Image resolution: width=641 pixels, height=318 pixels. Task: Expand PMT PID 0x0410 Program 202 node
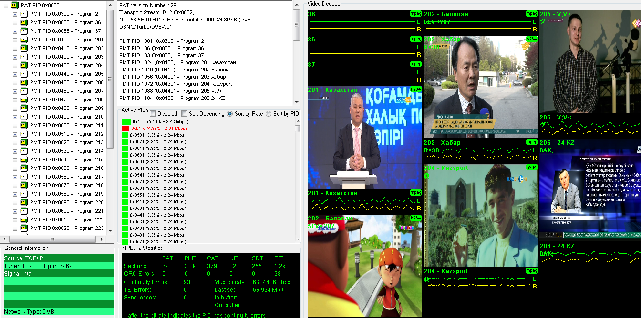click(15, 48)
